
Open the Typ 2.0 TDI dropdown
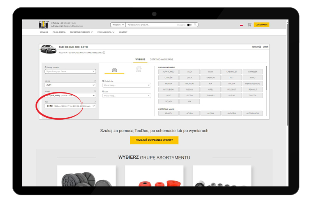[71, 106]
